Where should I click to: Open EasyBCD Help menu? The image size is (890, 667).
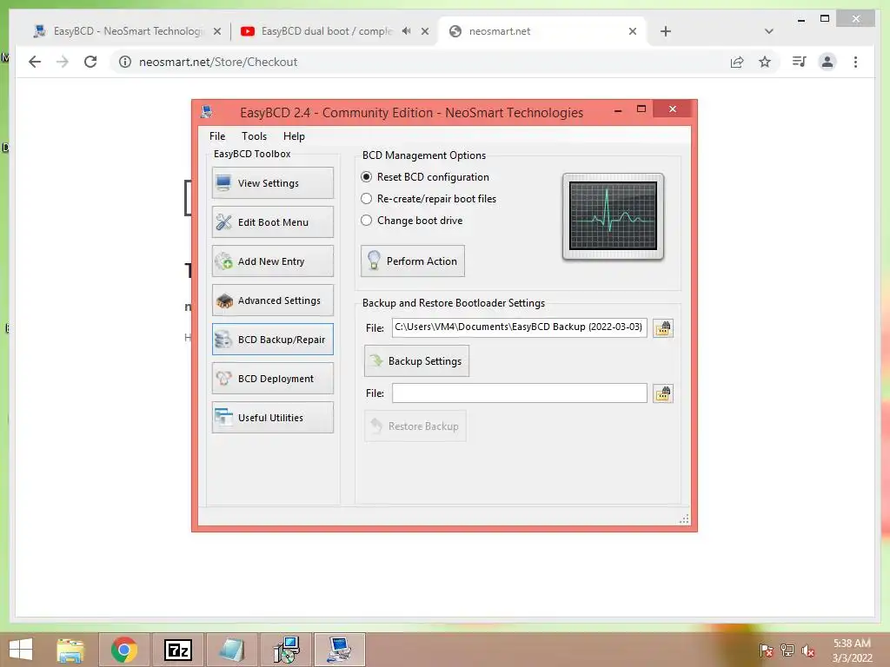pos(294,136)
